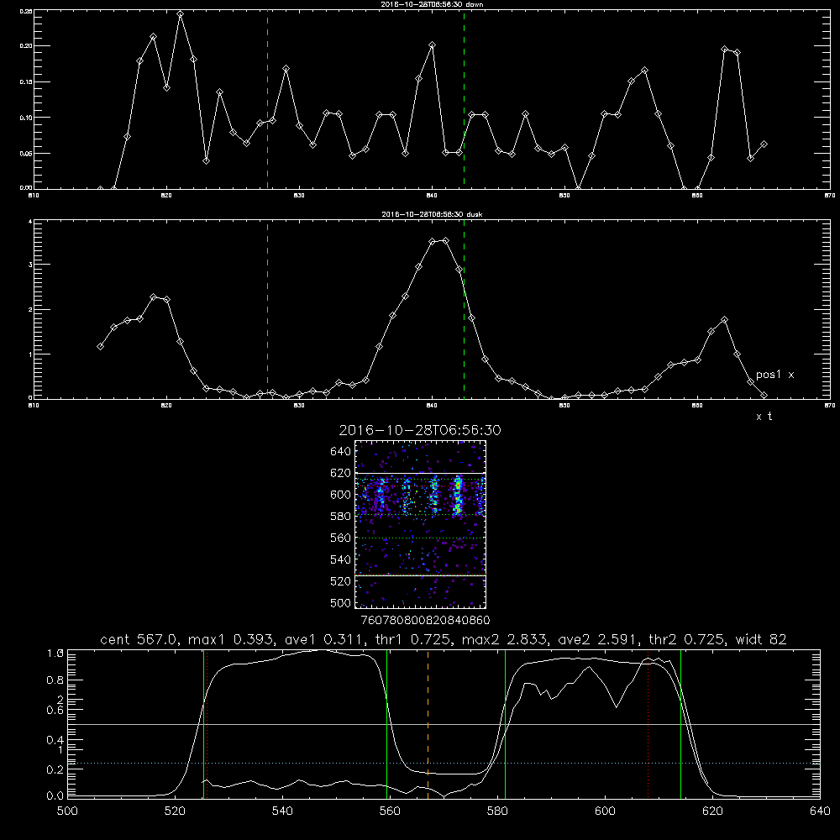This screenshot has height=840, width=840.
Task: Click the timestamp title above the spectrogram image
Action: point(420,430)
